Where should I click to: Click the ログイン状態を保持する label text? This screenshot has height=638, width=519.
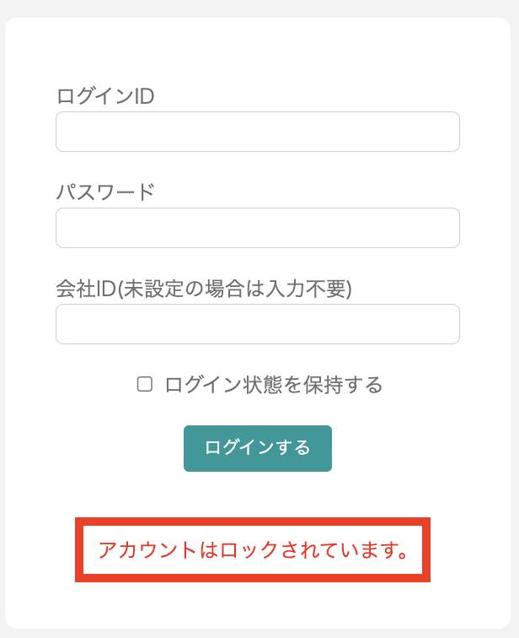tap(274, 386)
